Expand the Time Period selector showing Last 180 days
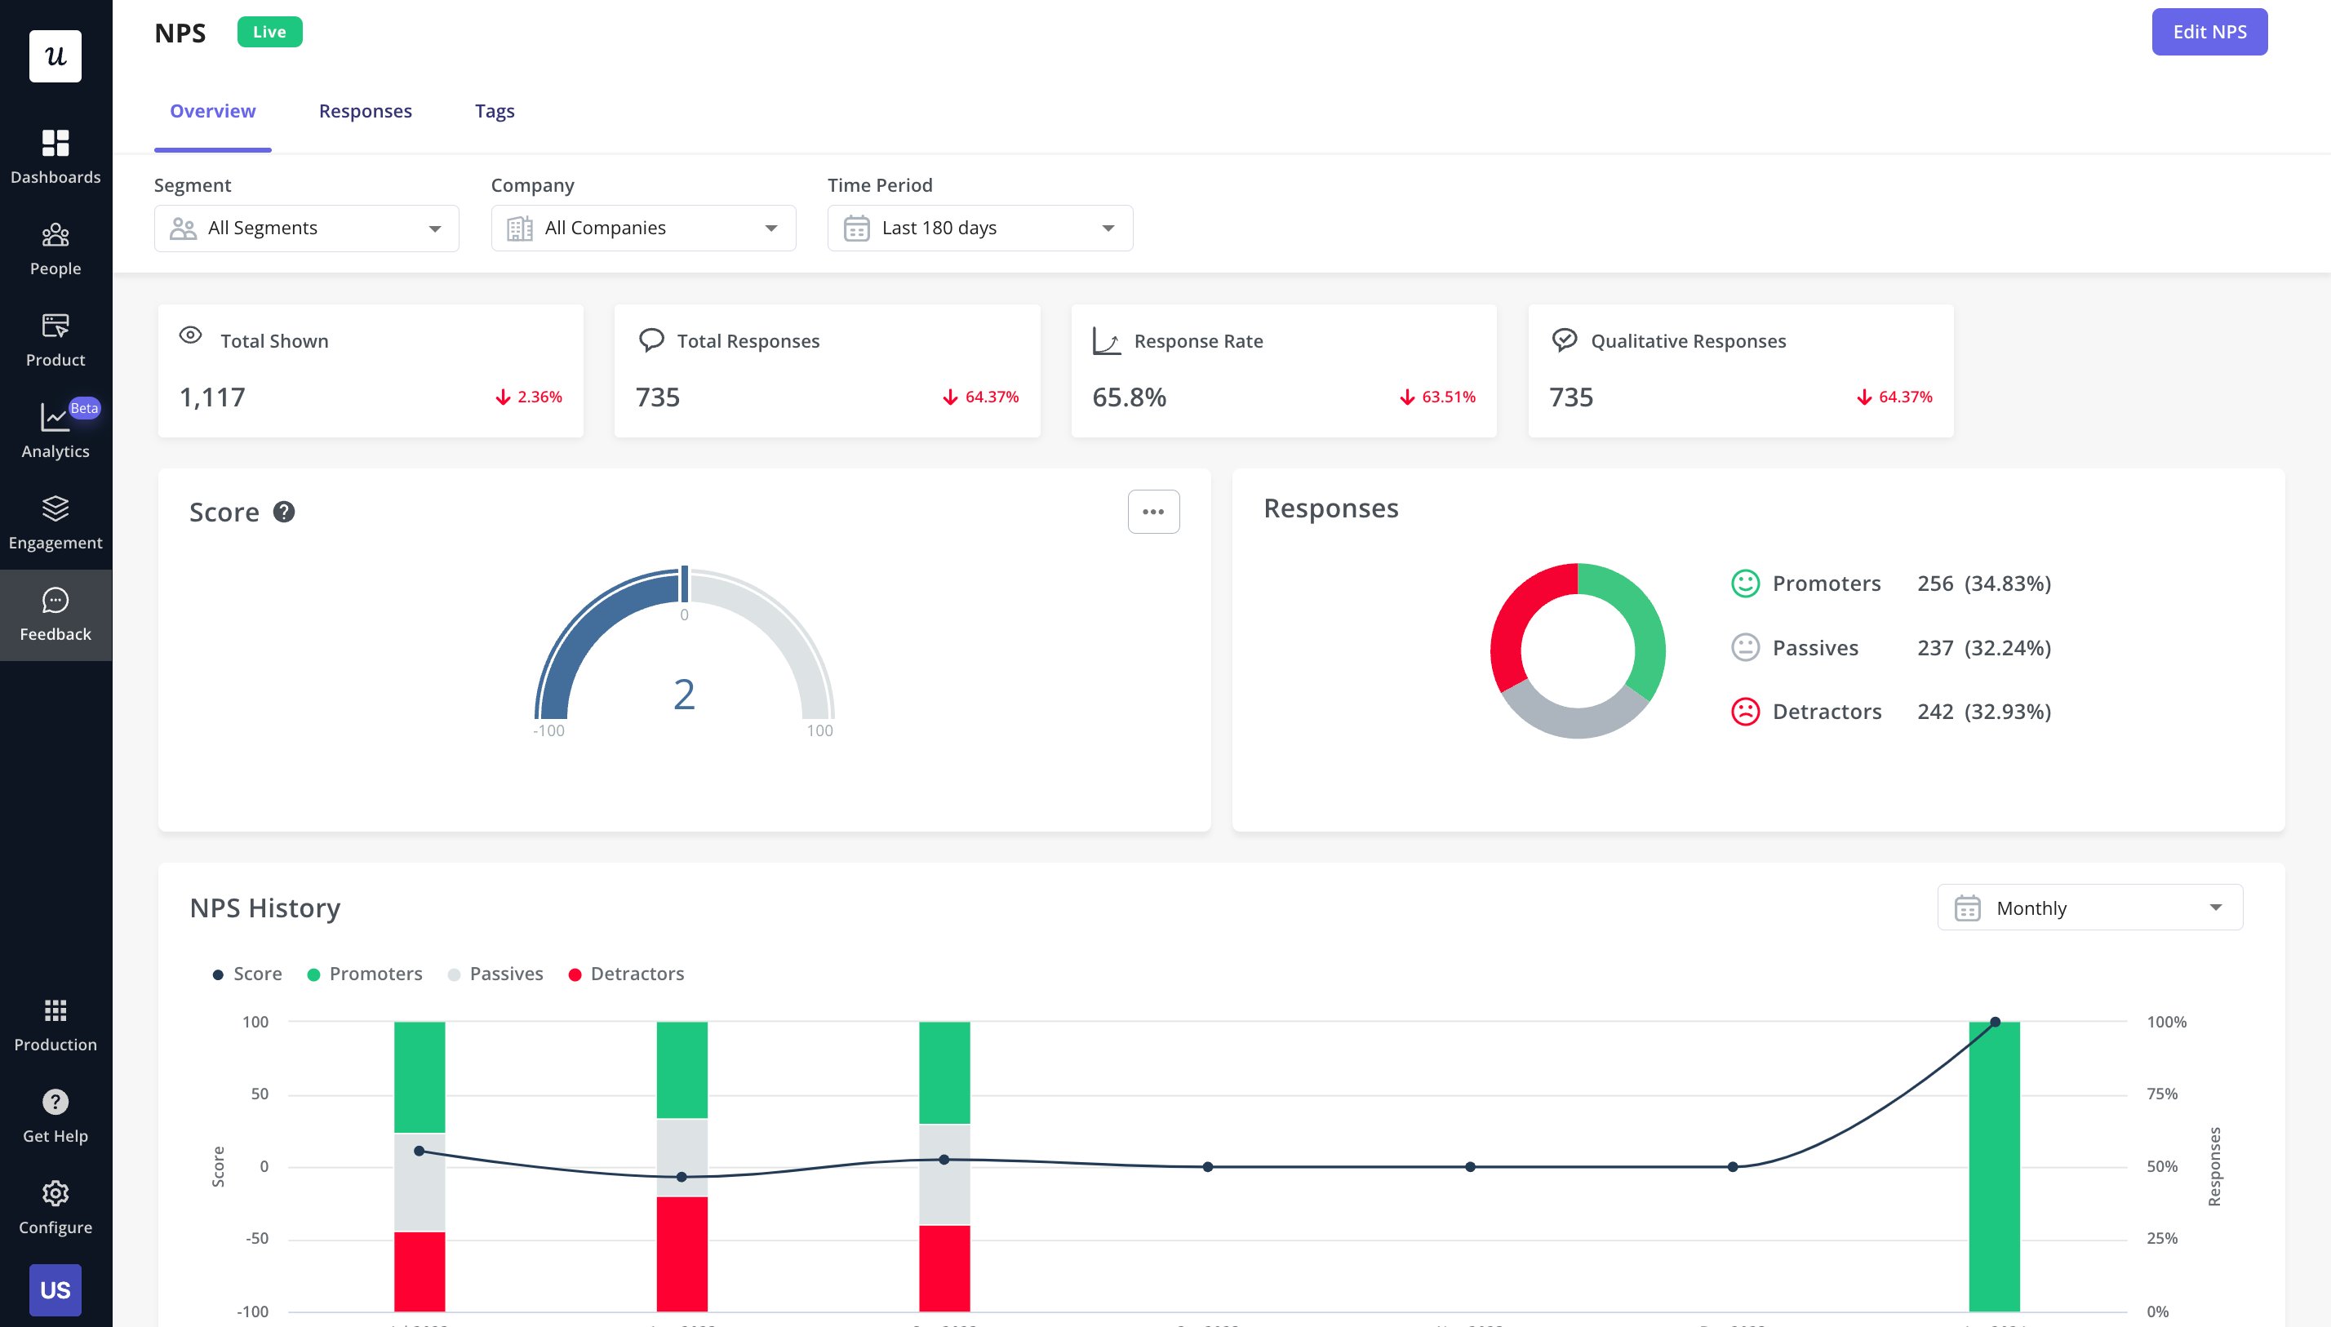The width and height of the screenshot is (2331, 1327). click(x=979, y=227)
